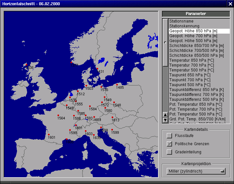Click the scroll down arrow in Parameter list
The height and width of the screenshot is (184, 234).
165,120
